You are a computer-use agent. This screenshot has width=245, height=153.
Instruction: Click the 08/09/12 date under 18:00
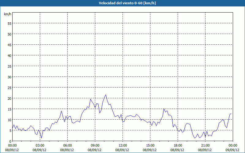(177, 150)
